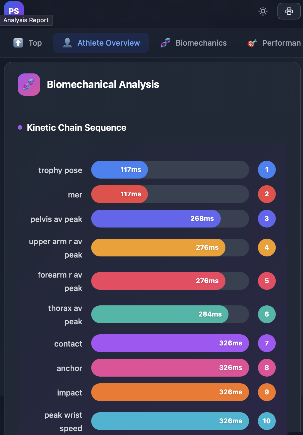Click the red mer 117ms bar
This screenshot has height=435, width=303.
(x=119, y=194)
